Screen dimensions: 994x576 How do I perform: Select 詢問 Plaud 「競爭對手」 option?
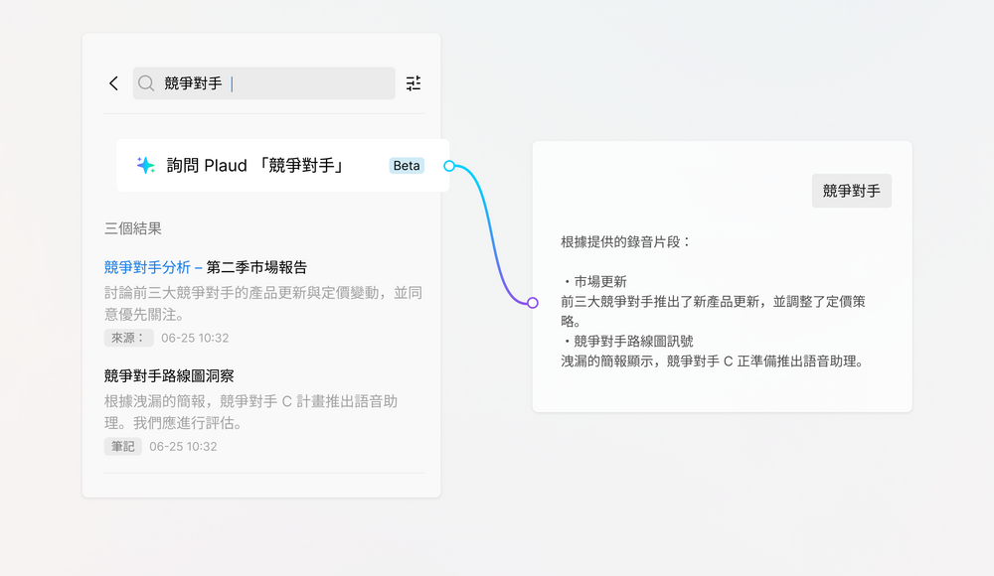(x=255, y=166)
